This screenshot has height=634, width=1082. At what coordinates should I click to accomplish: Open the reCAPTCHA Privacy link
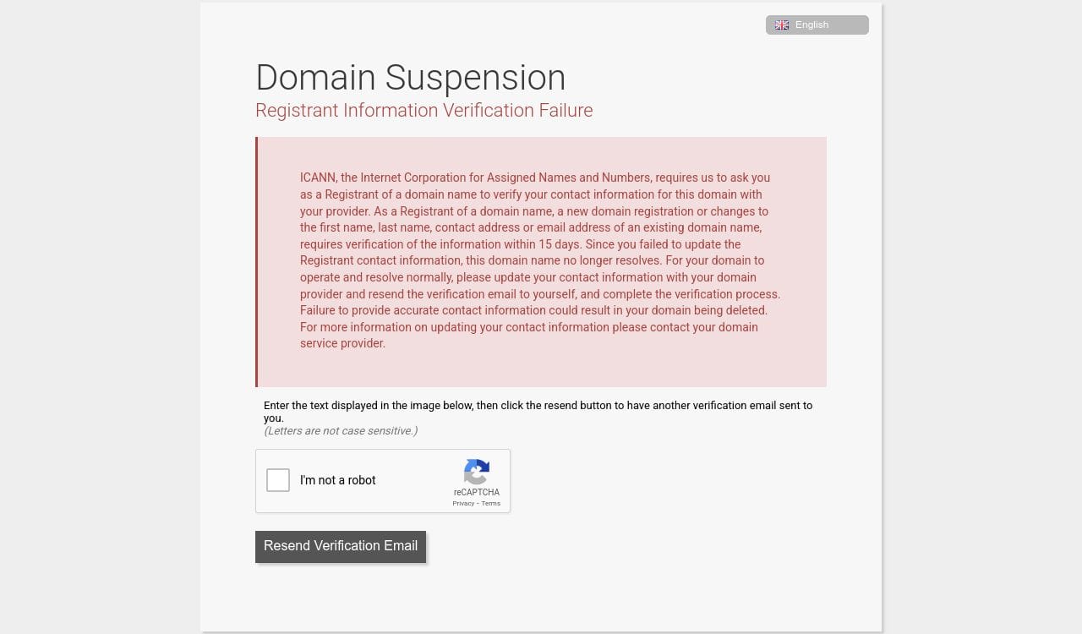[462, 504]
